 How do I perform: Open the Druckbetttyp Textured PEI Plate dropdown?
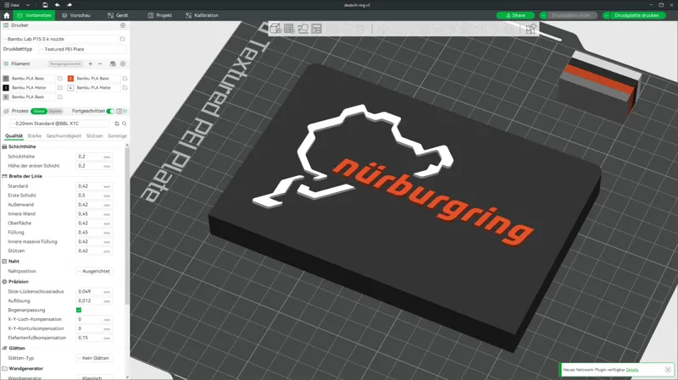click(82, 49)
